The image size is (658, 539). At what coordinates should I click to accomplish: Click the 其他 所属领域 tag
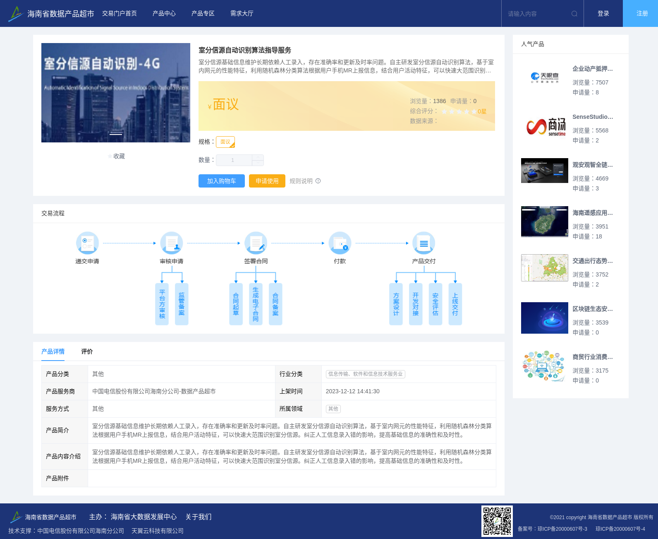click(x=333, y=409)
